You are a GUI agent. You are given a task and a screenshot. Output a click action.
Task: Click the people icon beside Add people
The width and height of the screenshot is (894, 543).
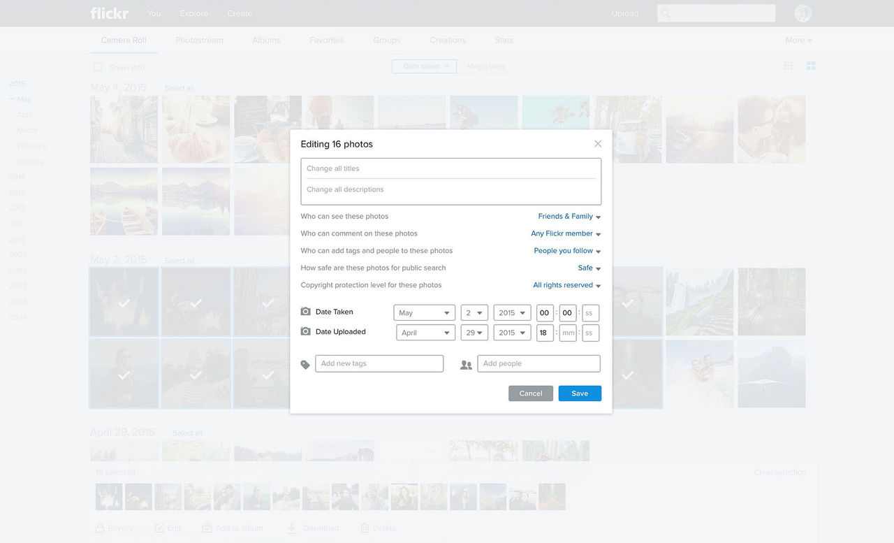point(466,364)
